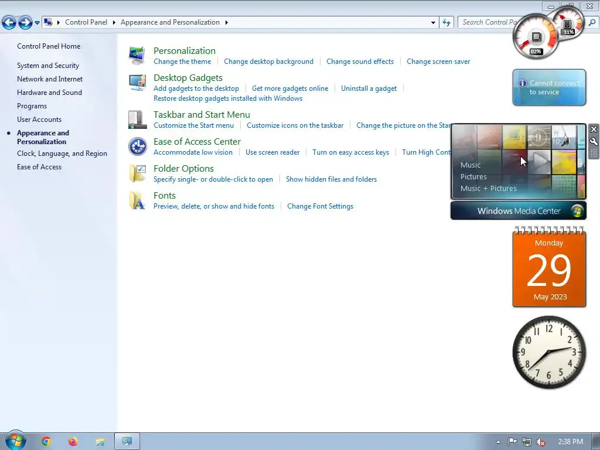The height and width of the screenshot is (450, 600).
Task: Expand address bar previous locations dropdown
Action: [433, 23]
